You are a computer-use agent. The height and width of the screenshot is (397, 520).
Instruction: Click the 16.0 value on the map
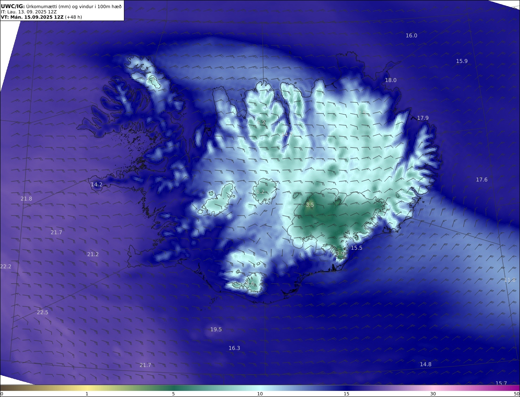(x=412, y=36)
